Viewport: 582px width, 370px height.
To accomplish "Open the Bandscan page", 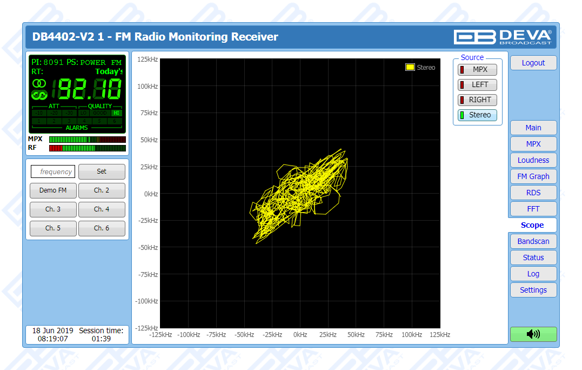I will (533, 242).
